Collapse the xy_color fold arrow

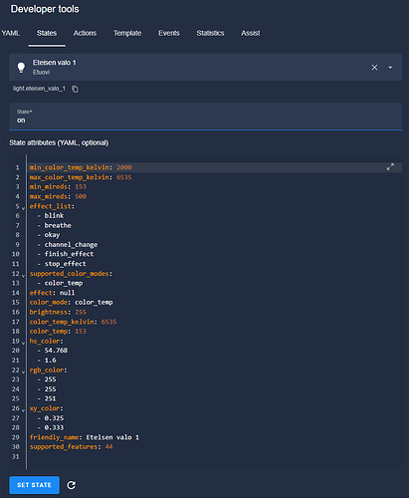point(23,410)
